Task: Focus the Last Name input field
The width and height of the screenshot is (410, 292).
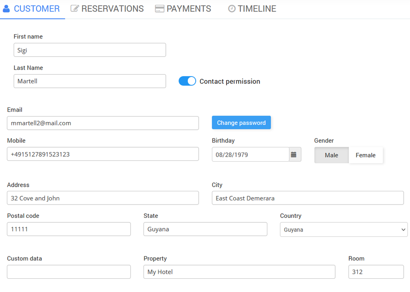Action: click(x=90, y=81)
